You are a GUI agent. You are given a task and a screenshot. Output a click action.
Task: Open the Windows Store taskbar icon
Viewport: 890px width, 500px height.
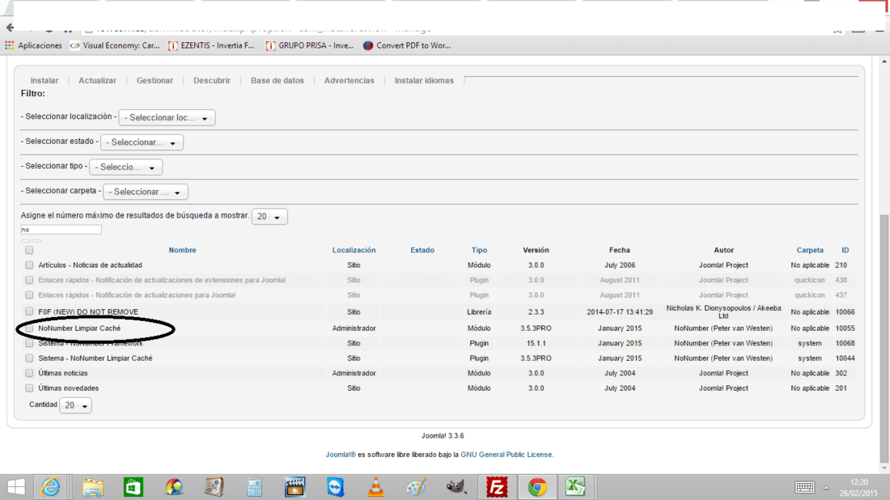tap(133, 487)
